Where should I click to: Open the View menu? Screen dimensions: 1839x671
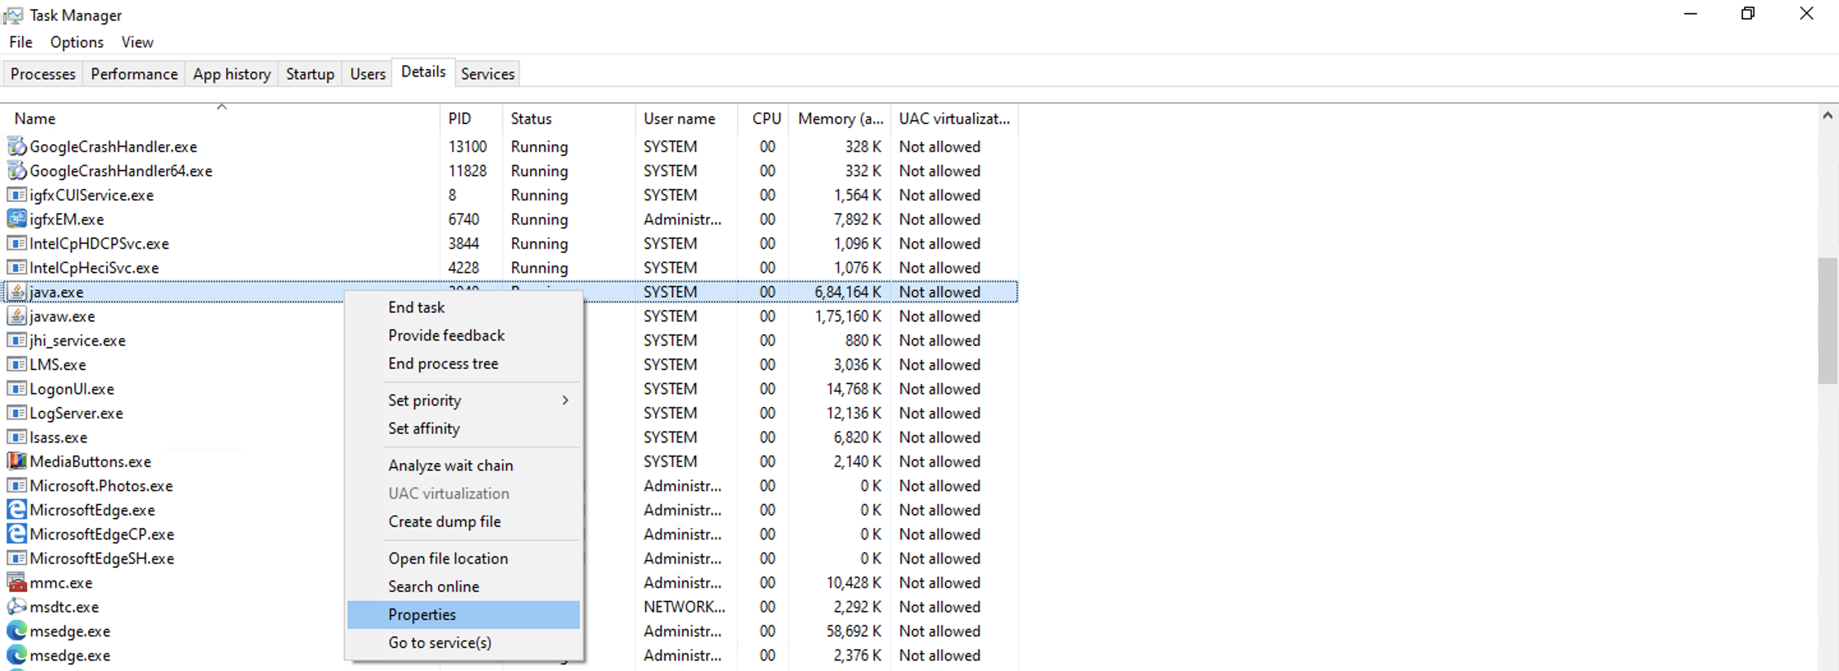pos(137,42)
